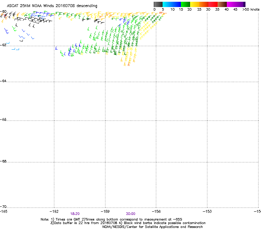261x229 pixels.
Task: Click the -153 longitude axis label
Action: (x=207, y=211)
